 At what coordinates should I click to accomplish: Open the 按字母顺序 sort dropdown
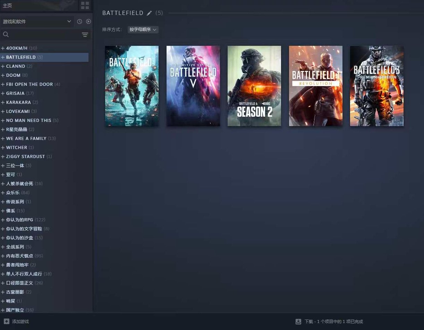[143, 30]
